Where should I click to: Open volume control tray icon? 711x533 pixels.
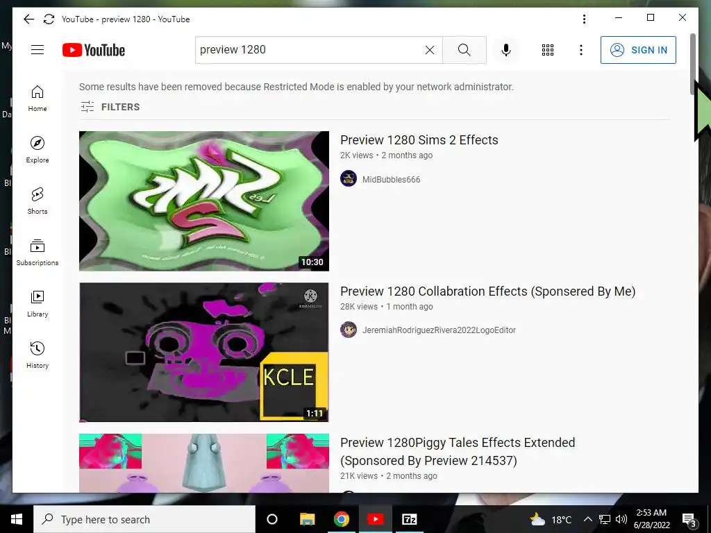click(x=621, y=519)
